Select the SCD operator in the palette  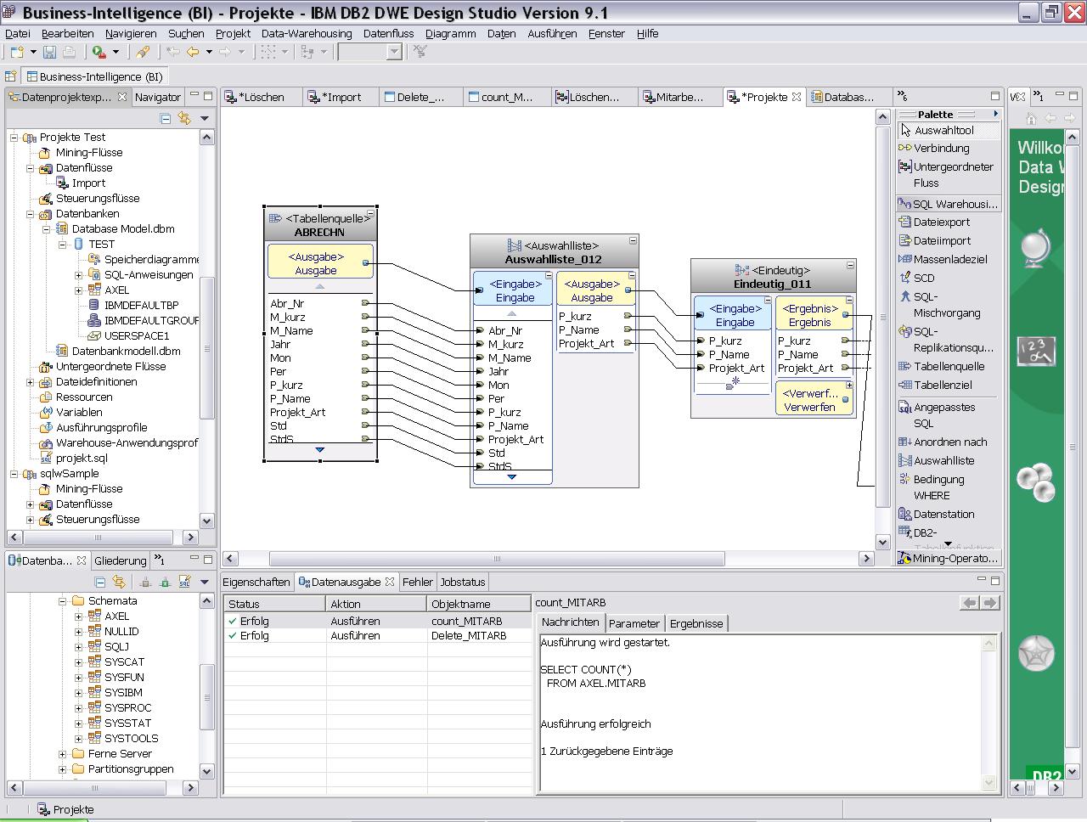[x=923, y=278]
